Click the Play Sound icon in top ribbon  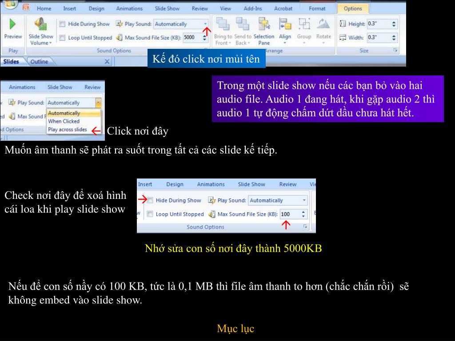click(x=119, y=24)
